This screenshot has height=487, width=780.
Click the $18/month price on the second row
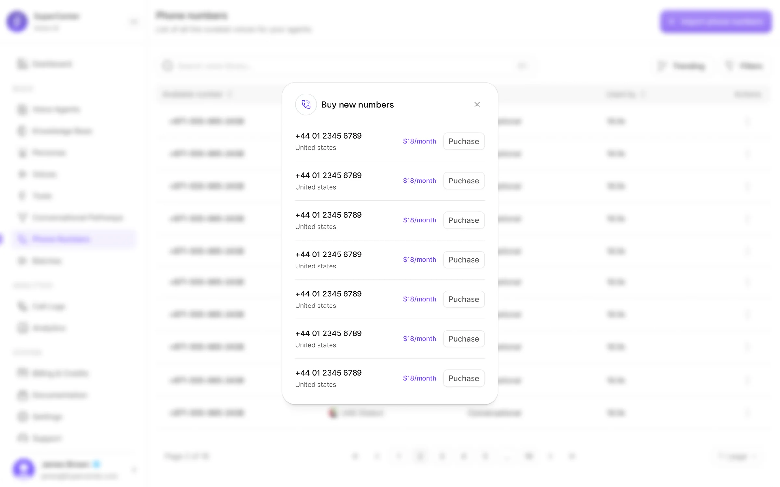(x=419, y=181)
